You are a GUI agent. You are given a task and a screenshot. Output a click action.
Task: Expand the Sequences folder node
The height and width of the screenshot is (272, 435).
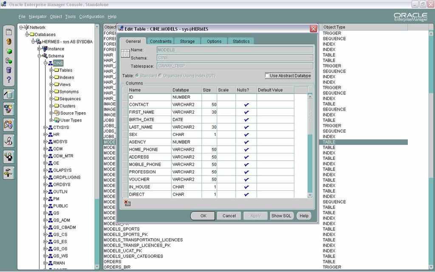[x=51, y=99]
